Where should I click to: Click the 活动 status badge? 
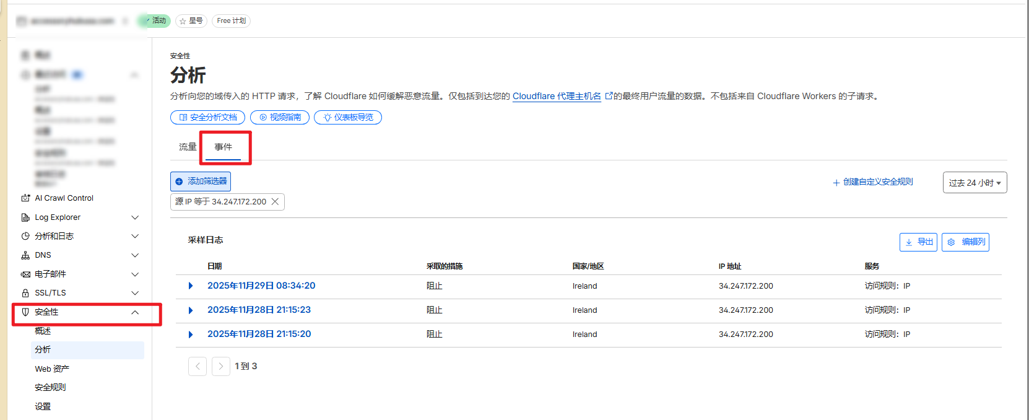point(154,21)
